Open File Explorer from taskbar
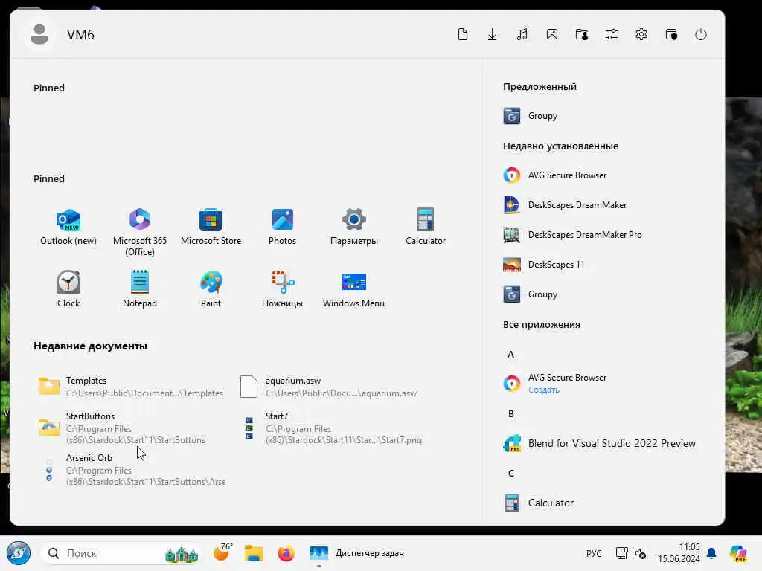This screenshot has width=762, height=571. point(253,553)
